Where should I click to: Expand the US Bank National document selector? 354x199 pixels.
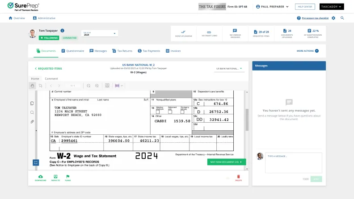coord(229,69)
